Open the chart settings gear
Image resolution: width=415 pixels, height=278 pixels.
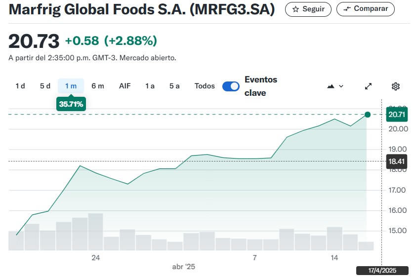(395, 86)
